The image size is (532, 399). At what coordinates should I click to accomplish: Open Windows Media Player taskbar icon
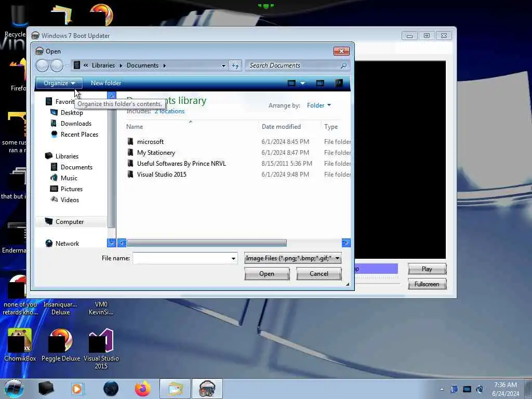[x=77, y=389]
